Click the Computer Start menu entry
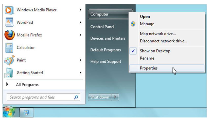Image resolution: width=210 pixels, height=118 pixels. point(110,14)
